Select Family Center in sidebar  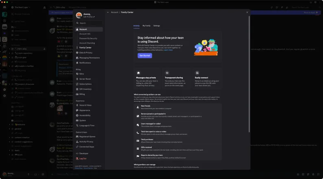point(85,48)
